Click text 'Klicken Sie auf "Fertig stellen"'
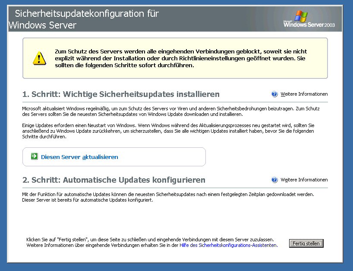 click(x=56, y=240)
